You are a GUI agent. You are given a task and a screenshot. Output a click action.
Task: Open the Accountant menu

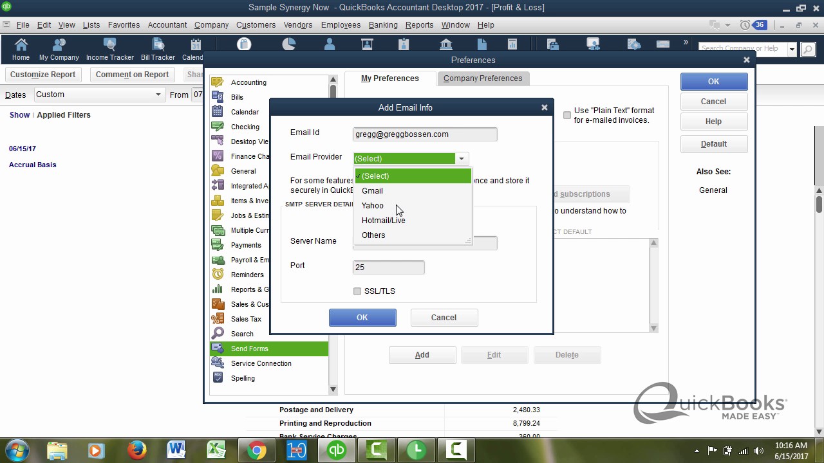(x=167, y=25)
